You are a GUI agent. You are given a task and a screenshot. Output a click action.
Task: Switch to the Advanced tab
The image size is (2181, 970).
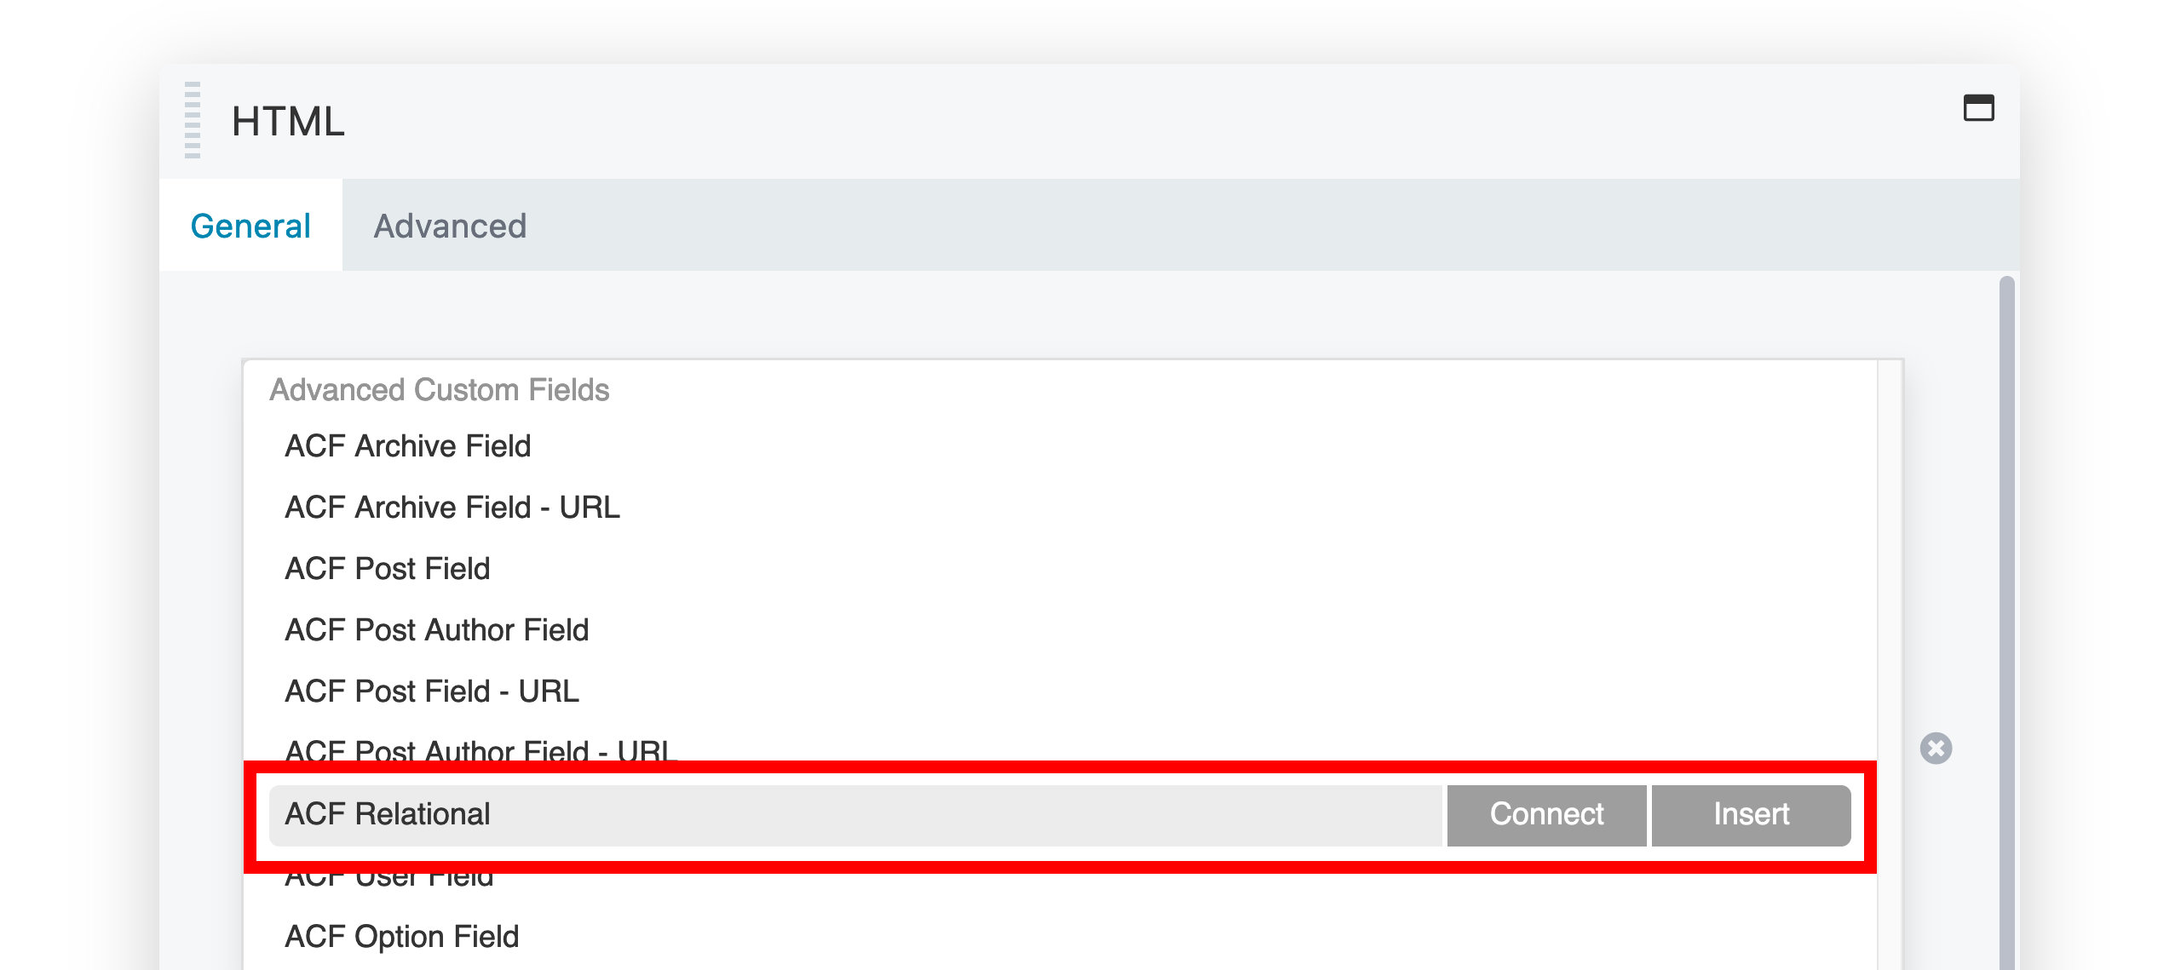(450, 226)
